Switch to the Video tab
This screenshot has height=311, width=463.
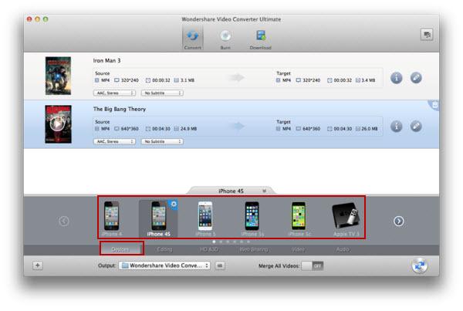pos(298,249)
